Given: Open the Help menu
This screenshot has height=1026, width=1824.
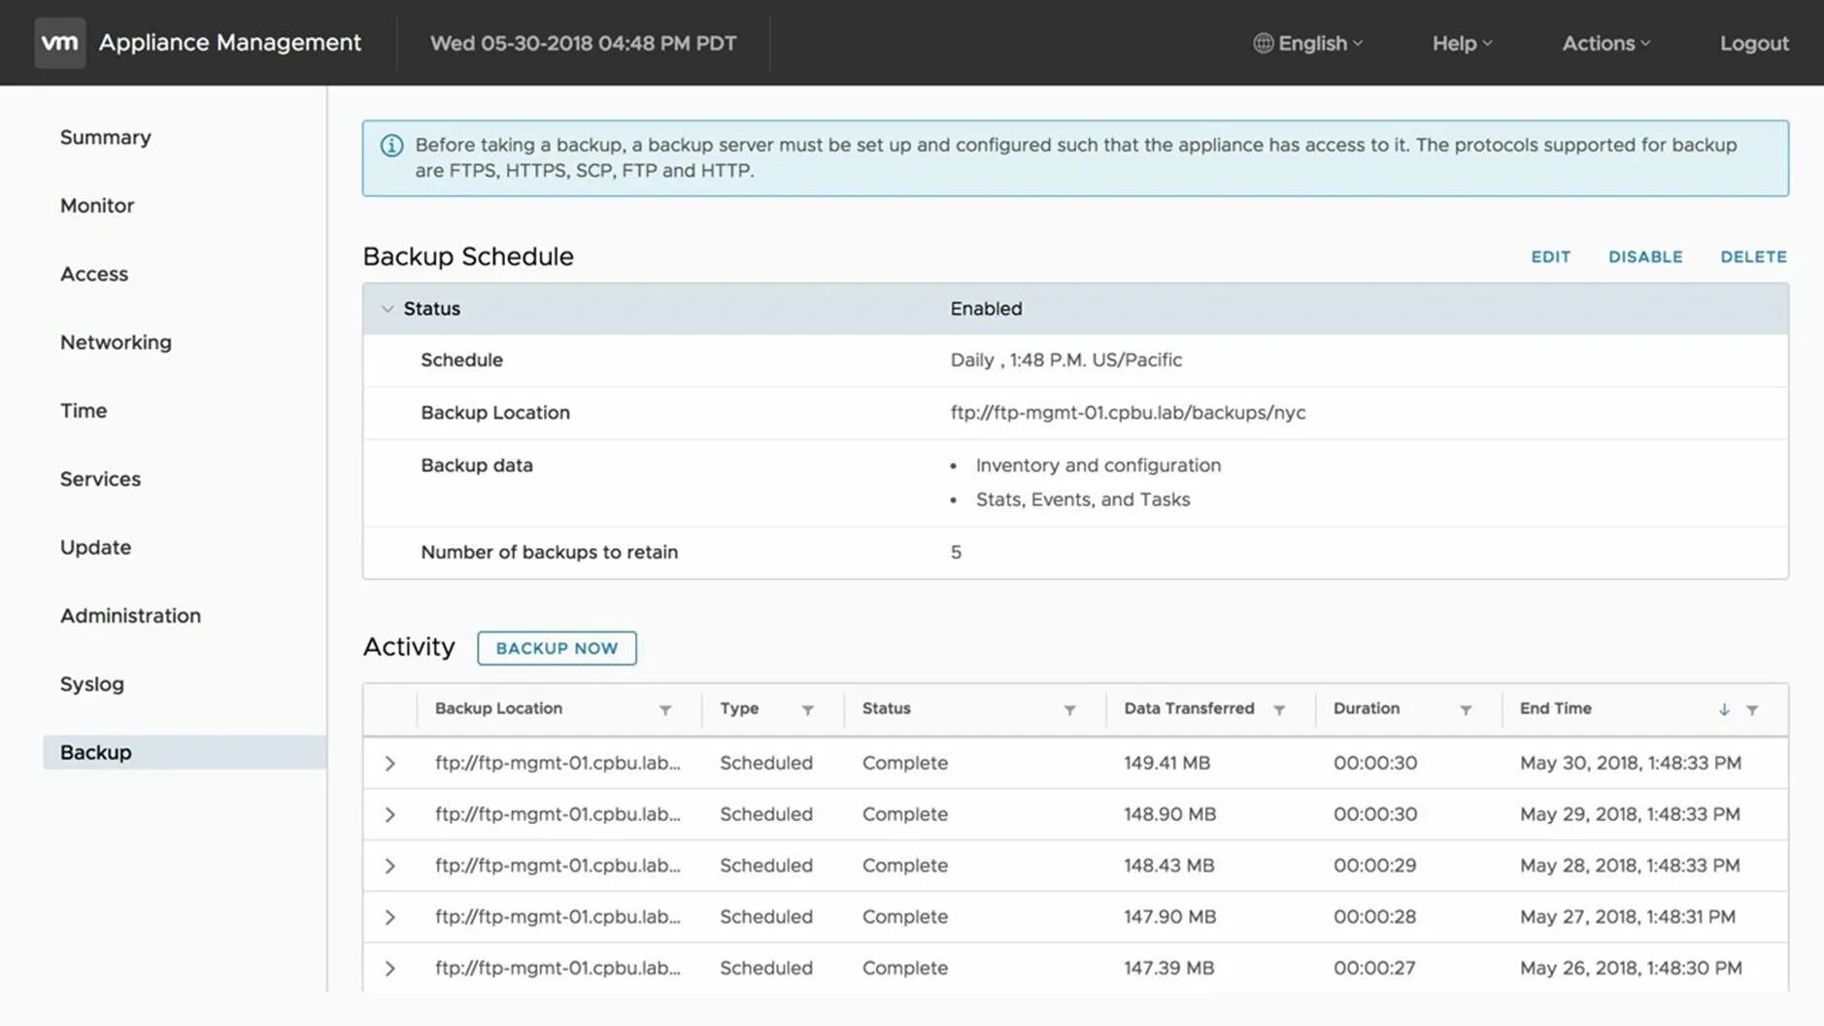Looking at the screenshot, I should (1462, 43).
